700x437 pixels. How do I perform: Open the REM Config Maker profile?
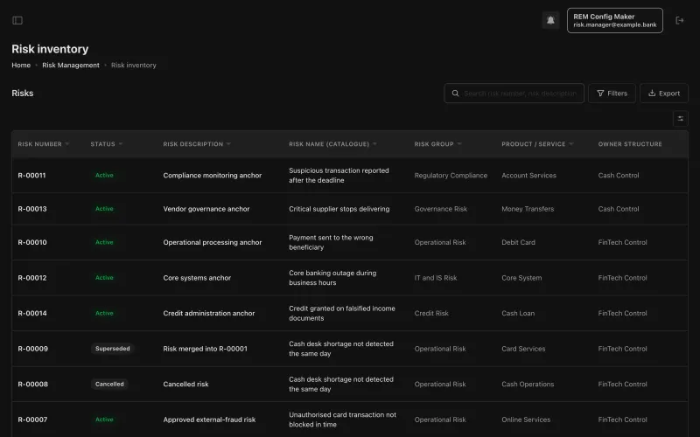point(615,20)
